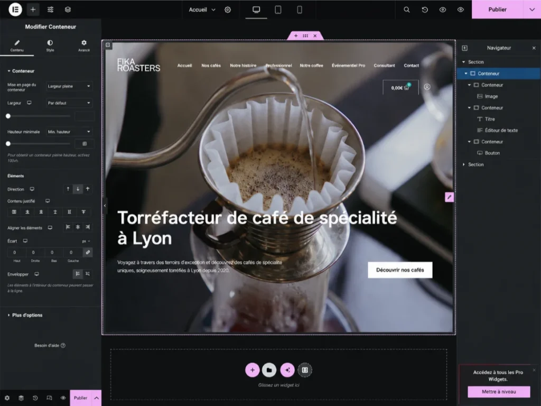Viewport: 541px width, 406px height.
Task: Click Découvrir nos cafés button
Action: (x=400, y=270)
